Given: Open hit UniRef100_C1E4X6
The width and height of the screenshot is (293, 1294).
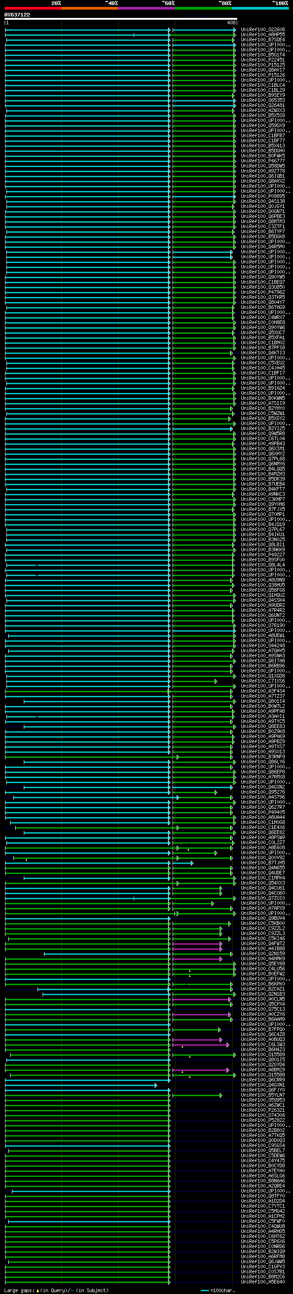Looking at the screenshot, I should coord(263,827).
